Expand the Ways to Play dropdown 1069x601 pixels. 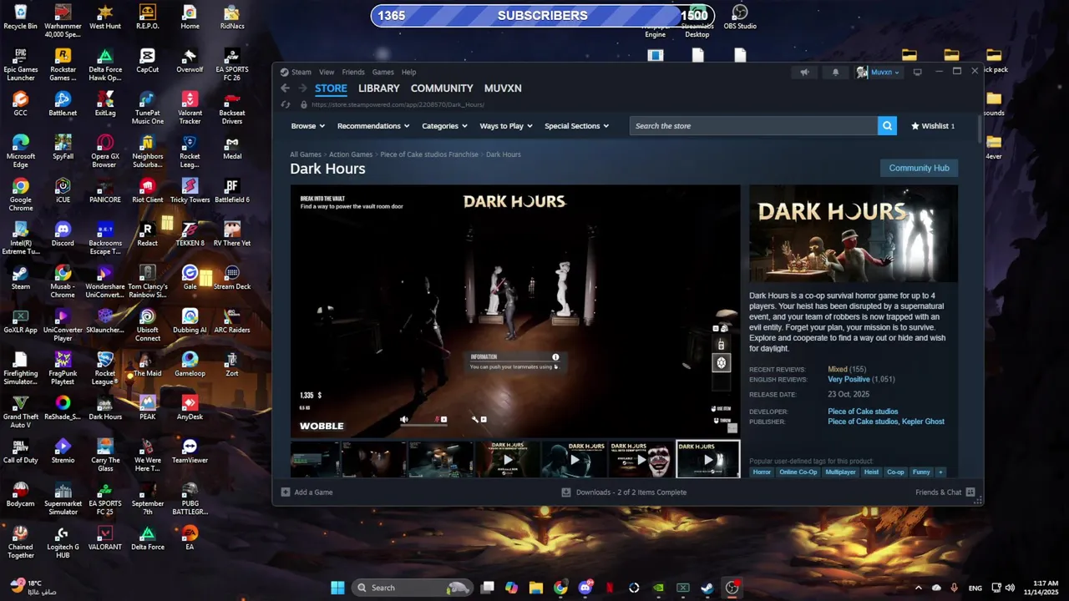click(506, 126)
